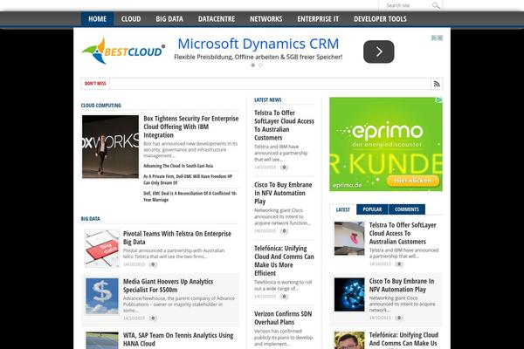Read Pivotal Teams With Telstra article
Viewport: 524px width, 349px height.
[177, 237]
